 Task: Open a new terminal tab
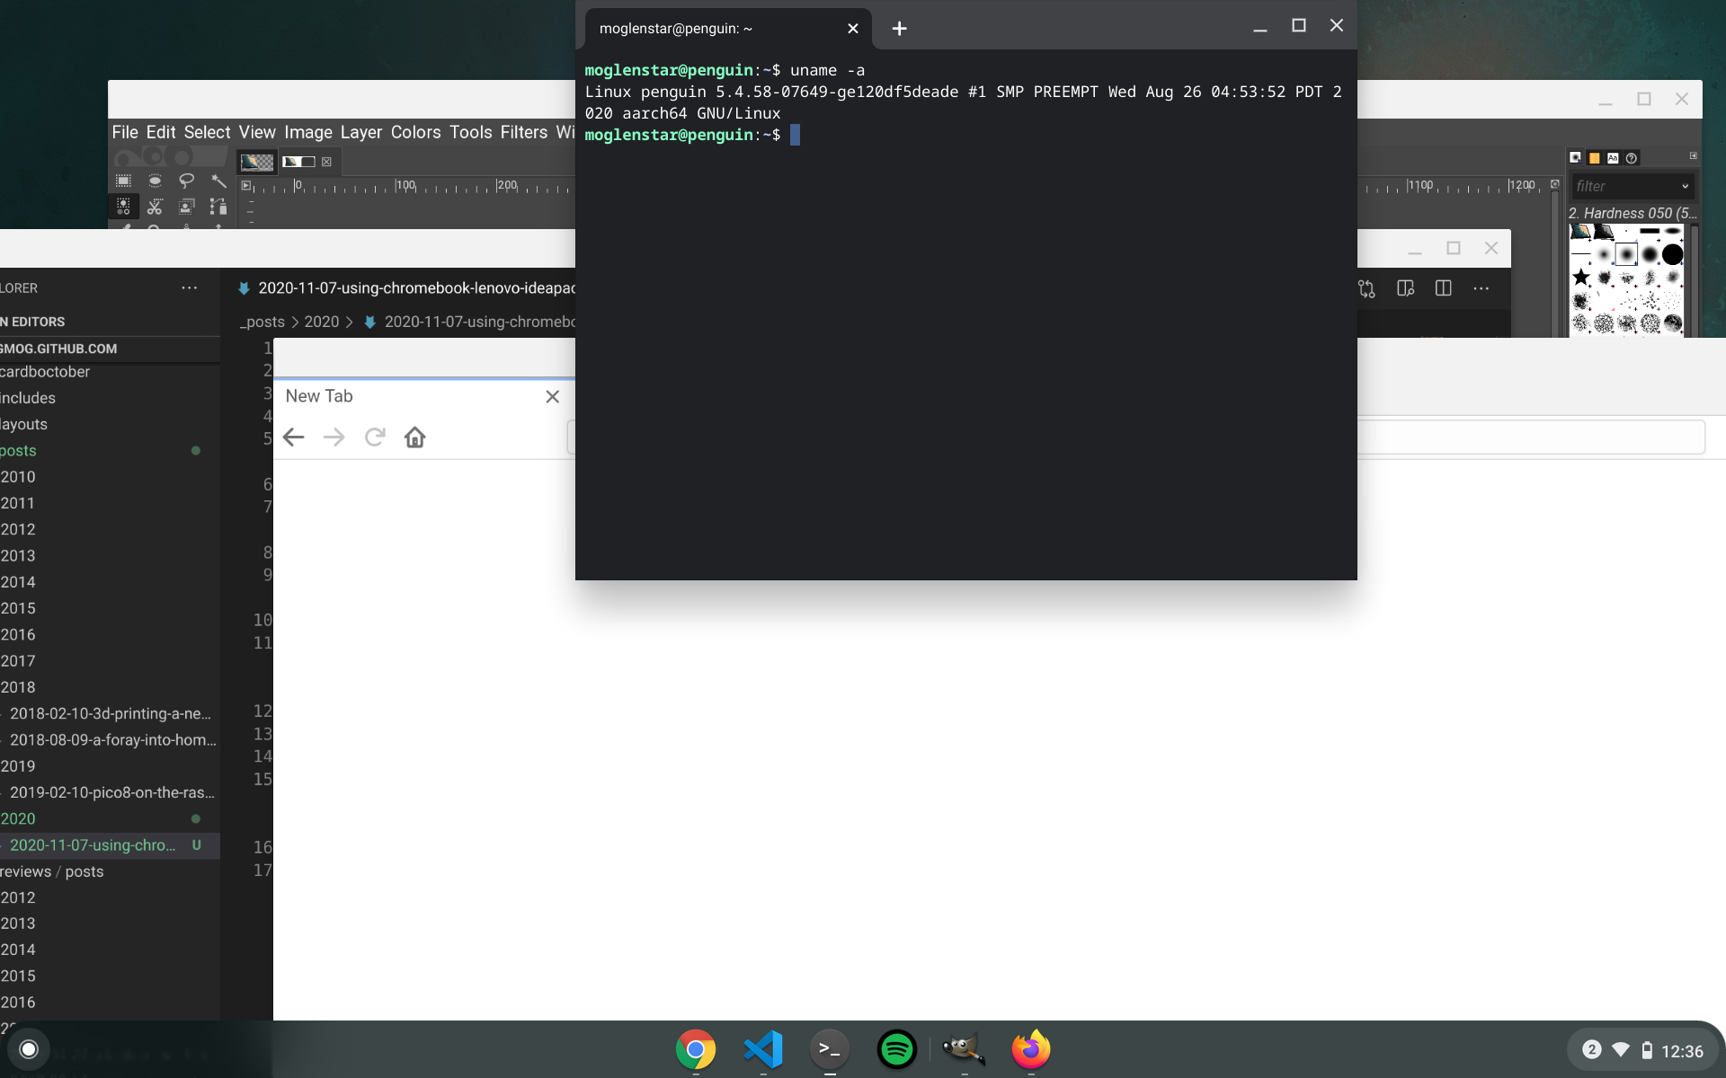[899, 29]
